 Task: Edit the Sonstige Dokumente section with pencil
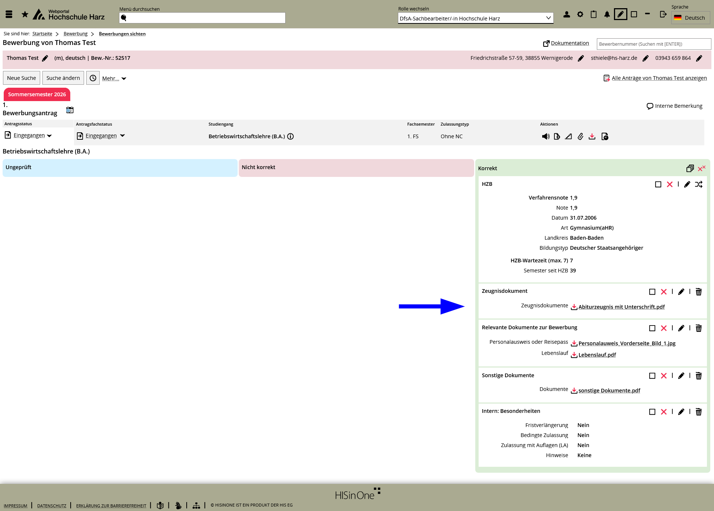(x=681, y=376)
